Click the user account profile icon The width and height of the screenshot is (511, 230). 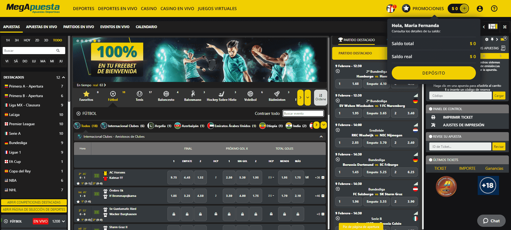pyautogui.click(x=480, y=9)
